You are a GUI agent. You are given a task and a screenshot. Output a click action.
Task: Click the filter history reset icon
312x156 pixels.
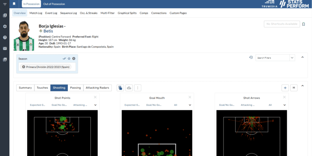pyautogui.click(x=251, y=58)
